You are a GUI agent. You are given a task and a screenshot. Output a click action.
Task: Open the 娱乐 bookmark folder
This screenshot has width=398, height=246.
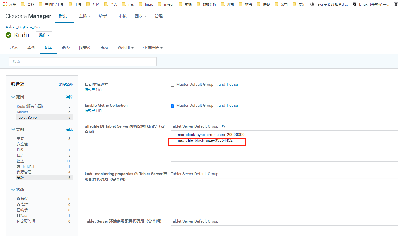click(x=299, y=4)
